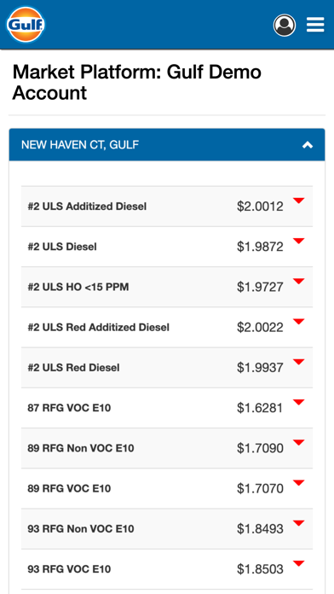Select the #2 ULS Red Diesel product name
The width and height of the screenshot is (334, 594).
73,368
